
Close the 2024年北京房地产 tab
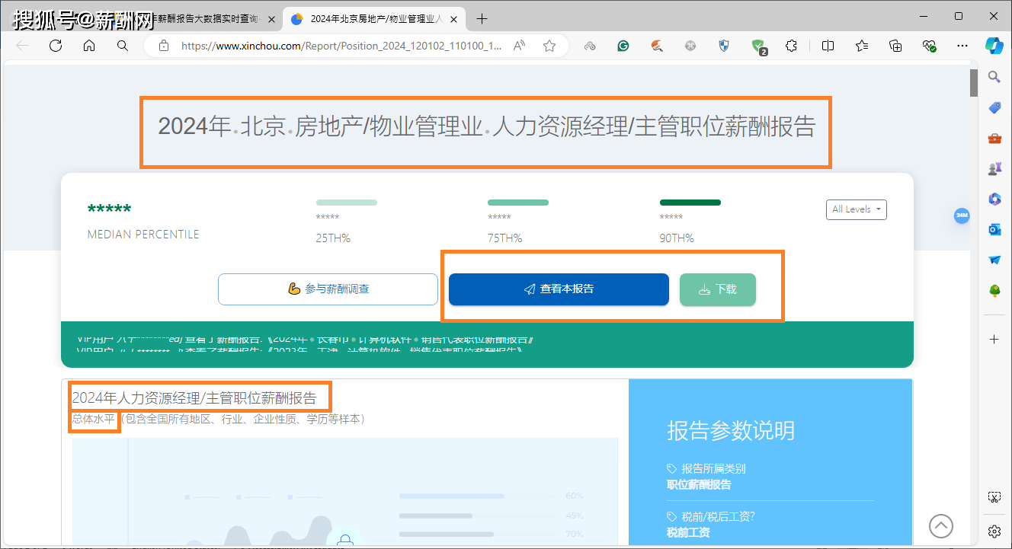click(454, 19)
